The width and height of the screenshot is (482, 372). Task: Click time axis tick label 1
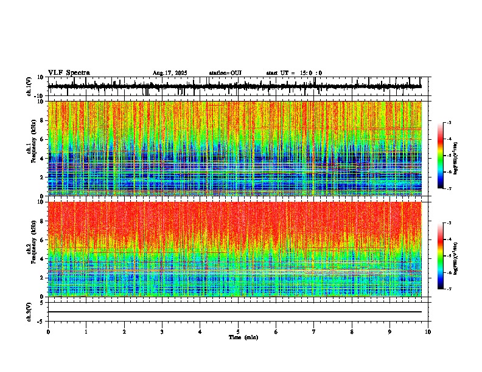[86, 332]
